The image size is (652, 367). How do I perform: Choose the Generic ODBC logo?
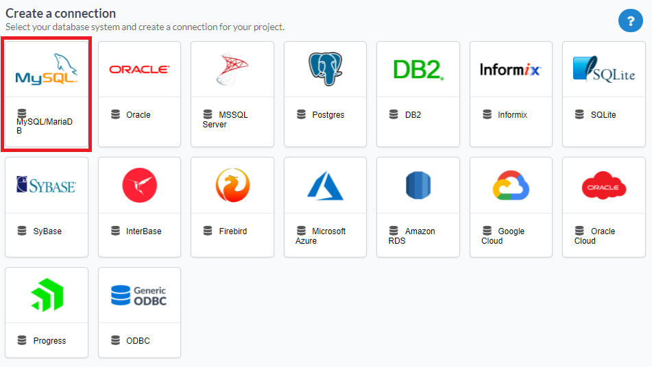[139, 295]
